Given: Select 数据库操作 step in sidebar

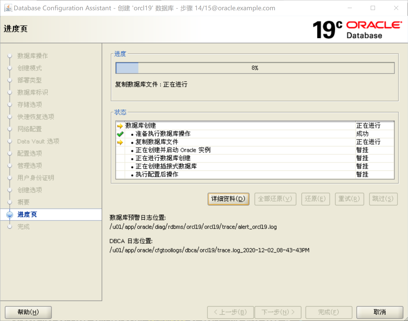Looking at the screenshot, I should 33,56.
